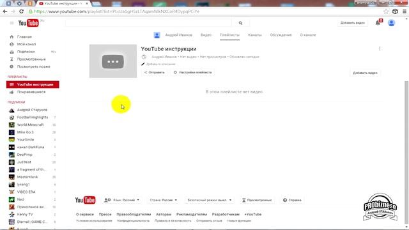Viewport: 409px width, 230px height.
Task: Open the notifications bell icon
Action: coord(378,23)
